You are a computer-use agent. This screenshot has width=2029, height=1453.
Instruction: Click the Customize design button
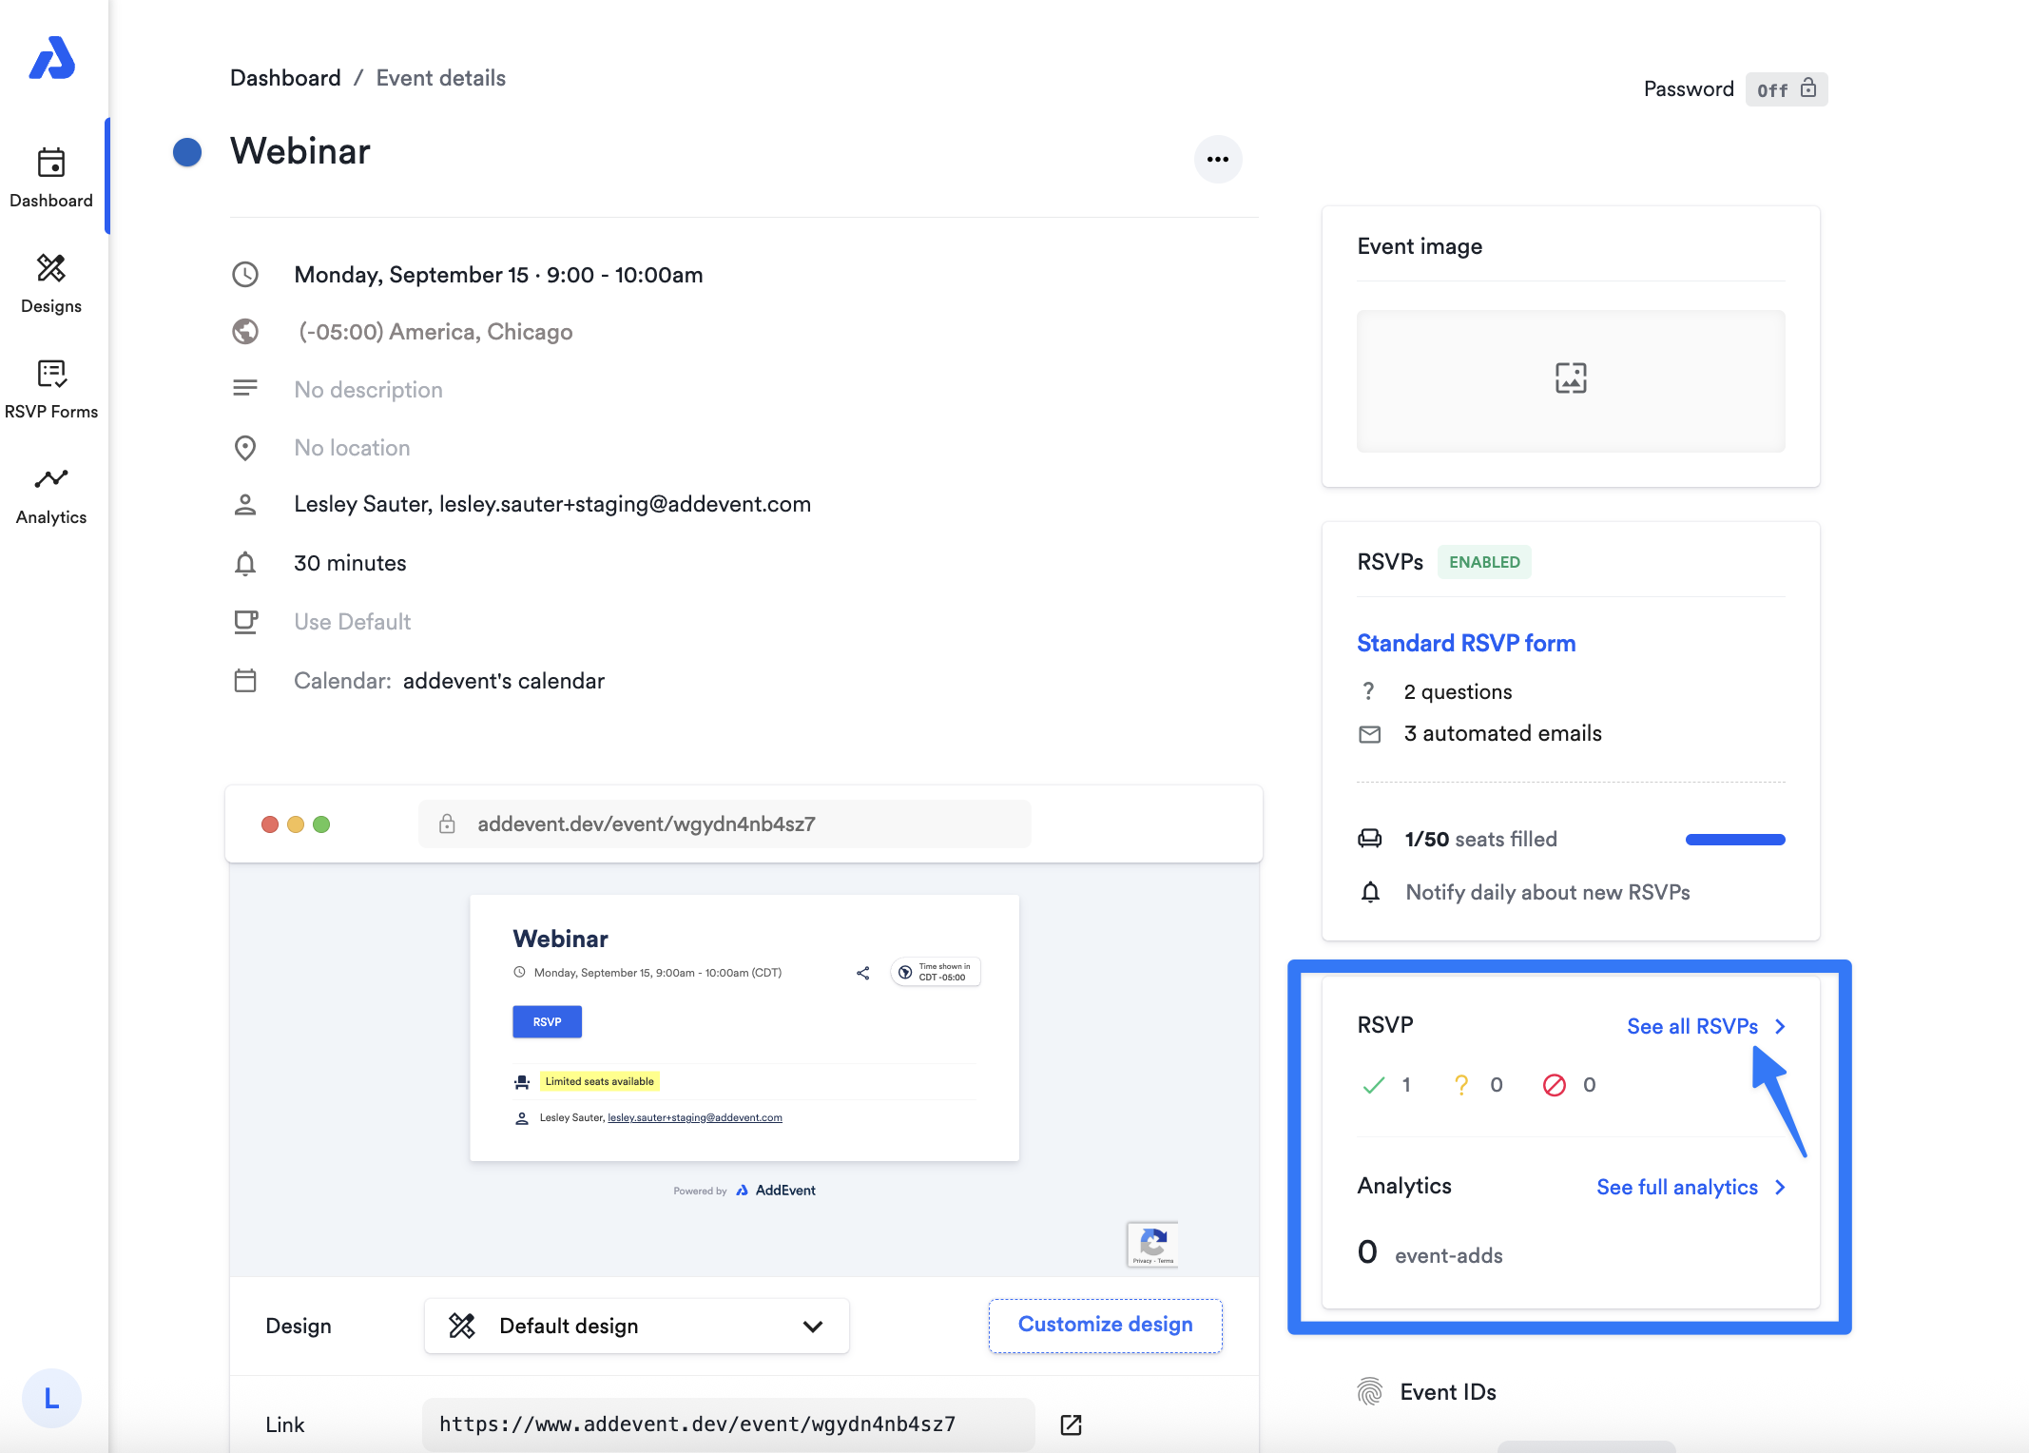(x=1105, y=1325)
